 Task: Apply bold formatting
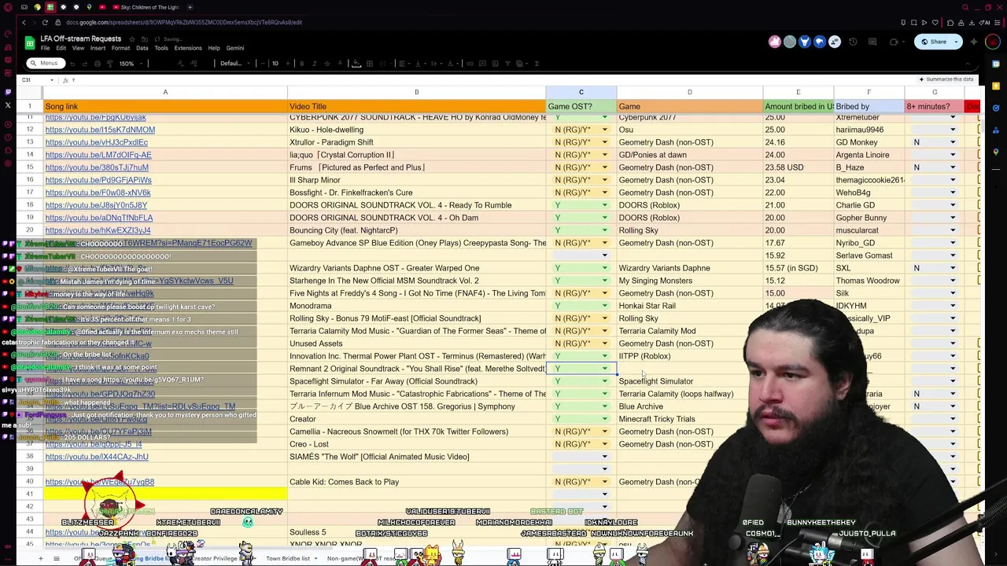coord(301,64)
